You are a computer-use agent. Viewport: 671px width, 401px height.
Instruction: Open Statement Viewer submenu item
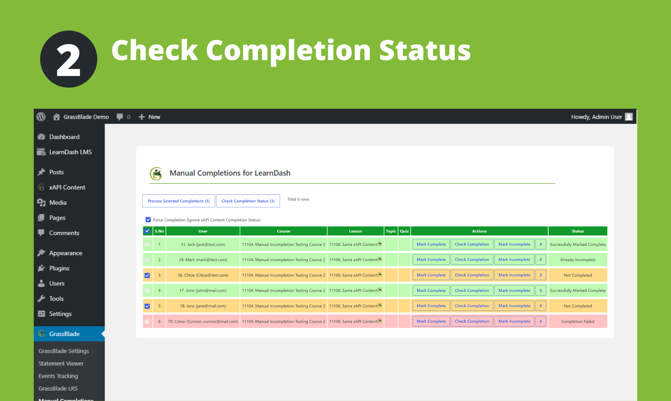pyautogui.click(x=61, y=363)
